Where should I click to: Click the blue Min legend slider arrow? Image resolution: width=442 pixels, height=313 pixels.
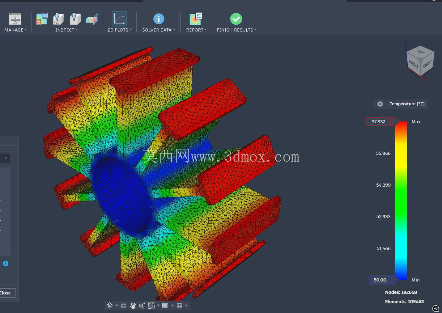395,280
